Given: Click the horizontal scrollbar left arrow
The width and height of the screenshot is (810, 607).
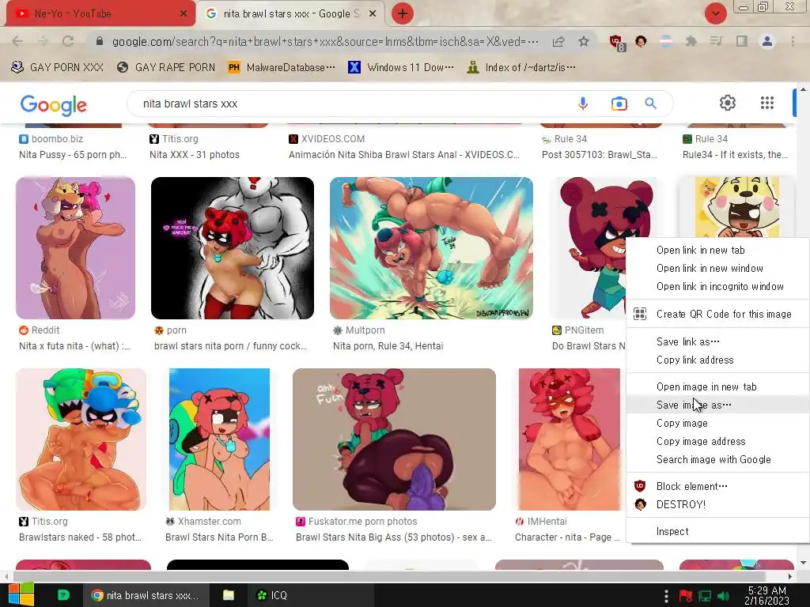Looking at the screenshot, I should 6,576.
